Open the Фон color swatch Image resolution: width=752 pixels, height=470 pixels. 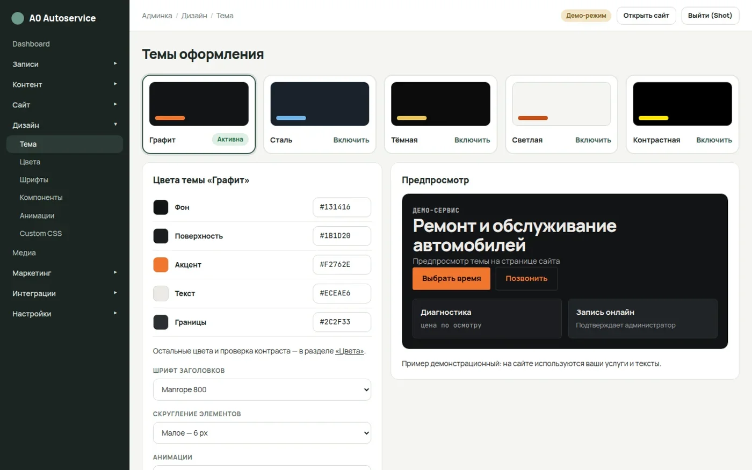[161, 207]
